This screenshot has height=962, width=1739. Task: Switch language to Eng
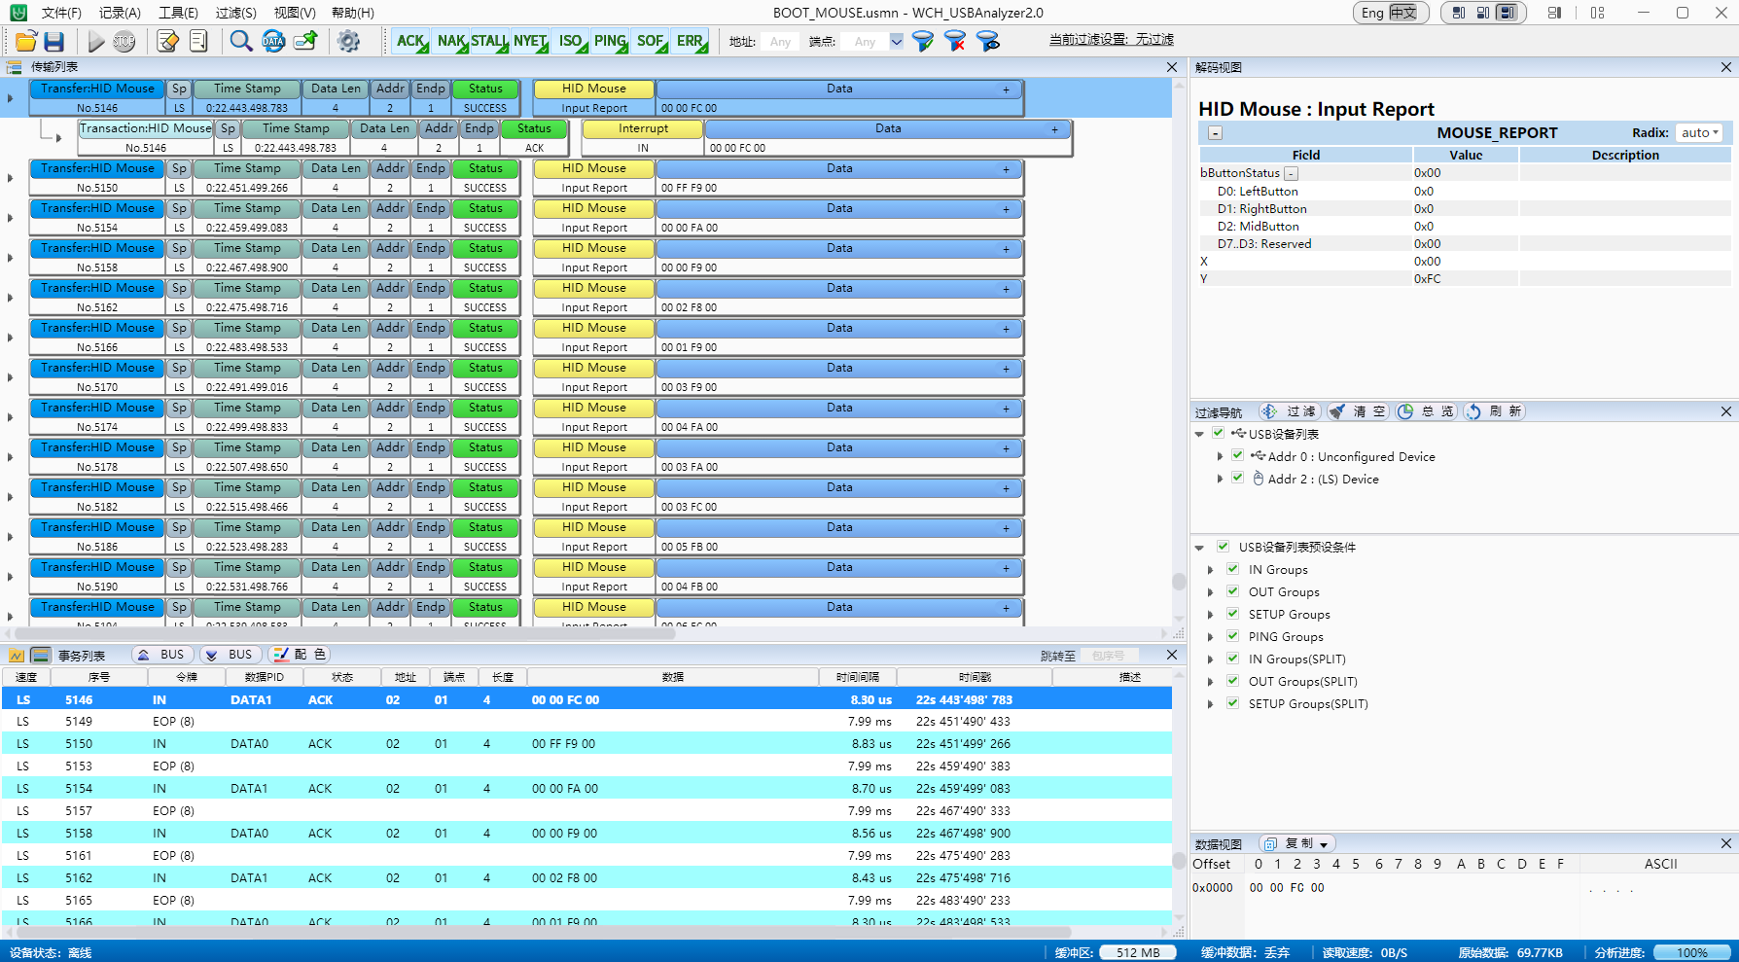(x=1372, y=13)
